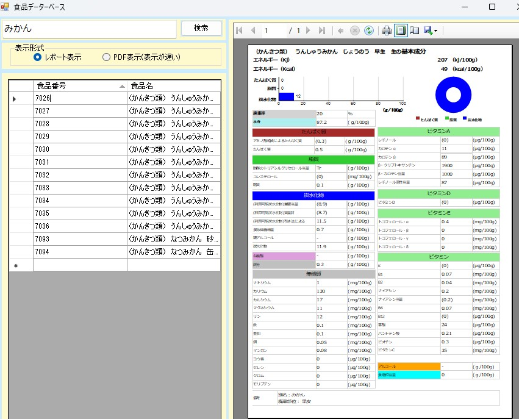Click the search field containing みかん
Screen dimensions: 519x419
click(90, 29)
